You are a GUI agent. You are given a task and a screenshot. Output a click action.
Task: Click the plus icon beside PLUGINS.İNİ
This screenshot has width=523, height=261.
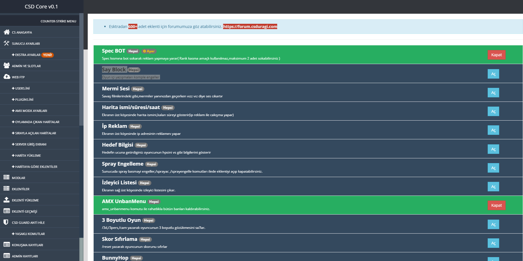(x=13, y=100)
